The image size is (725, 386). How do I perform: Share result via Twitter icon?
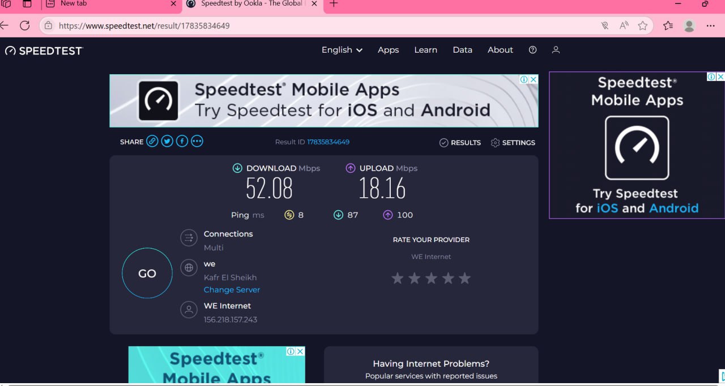tap(167, 142)
